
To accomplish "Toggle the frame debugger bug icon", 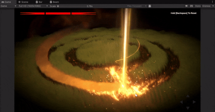I will 150,6.
